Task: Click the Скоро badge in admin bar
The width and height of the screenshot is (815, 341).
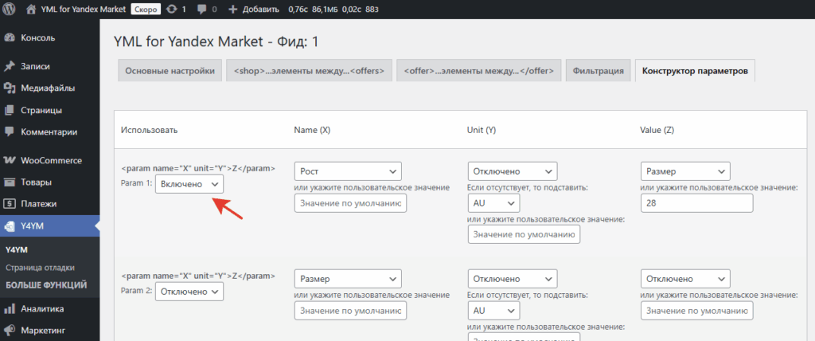Action: pyautogui.click(x=145, y=10)
